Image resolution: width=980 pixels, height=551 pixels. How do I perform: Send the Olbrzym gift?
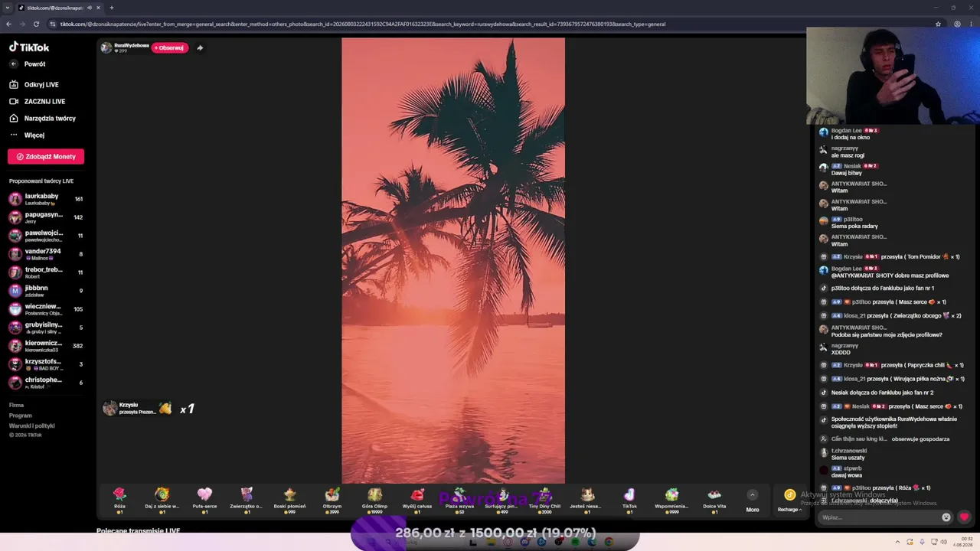tap(332, 500)
